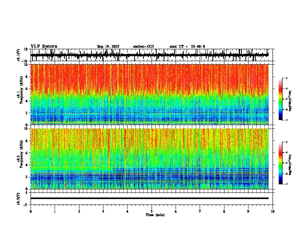Viewport: 307px width, 237px height.
Task: Click the ch.1 voltage waveform trace
Action: tap(150, 55)
